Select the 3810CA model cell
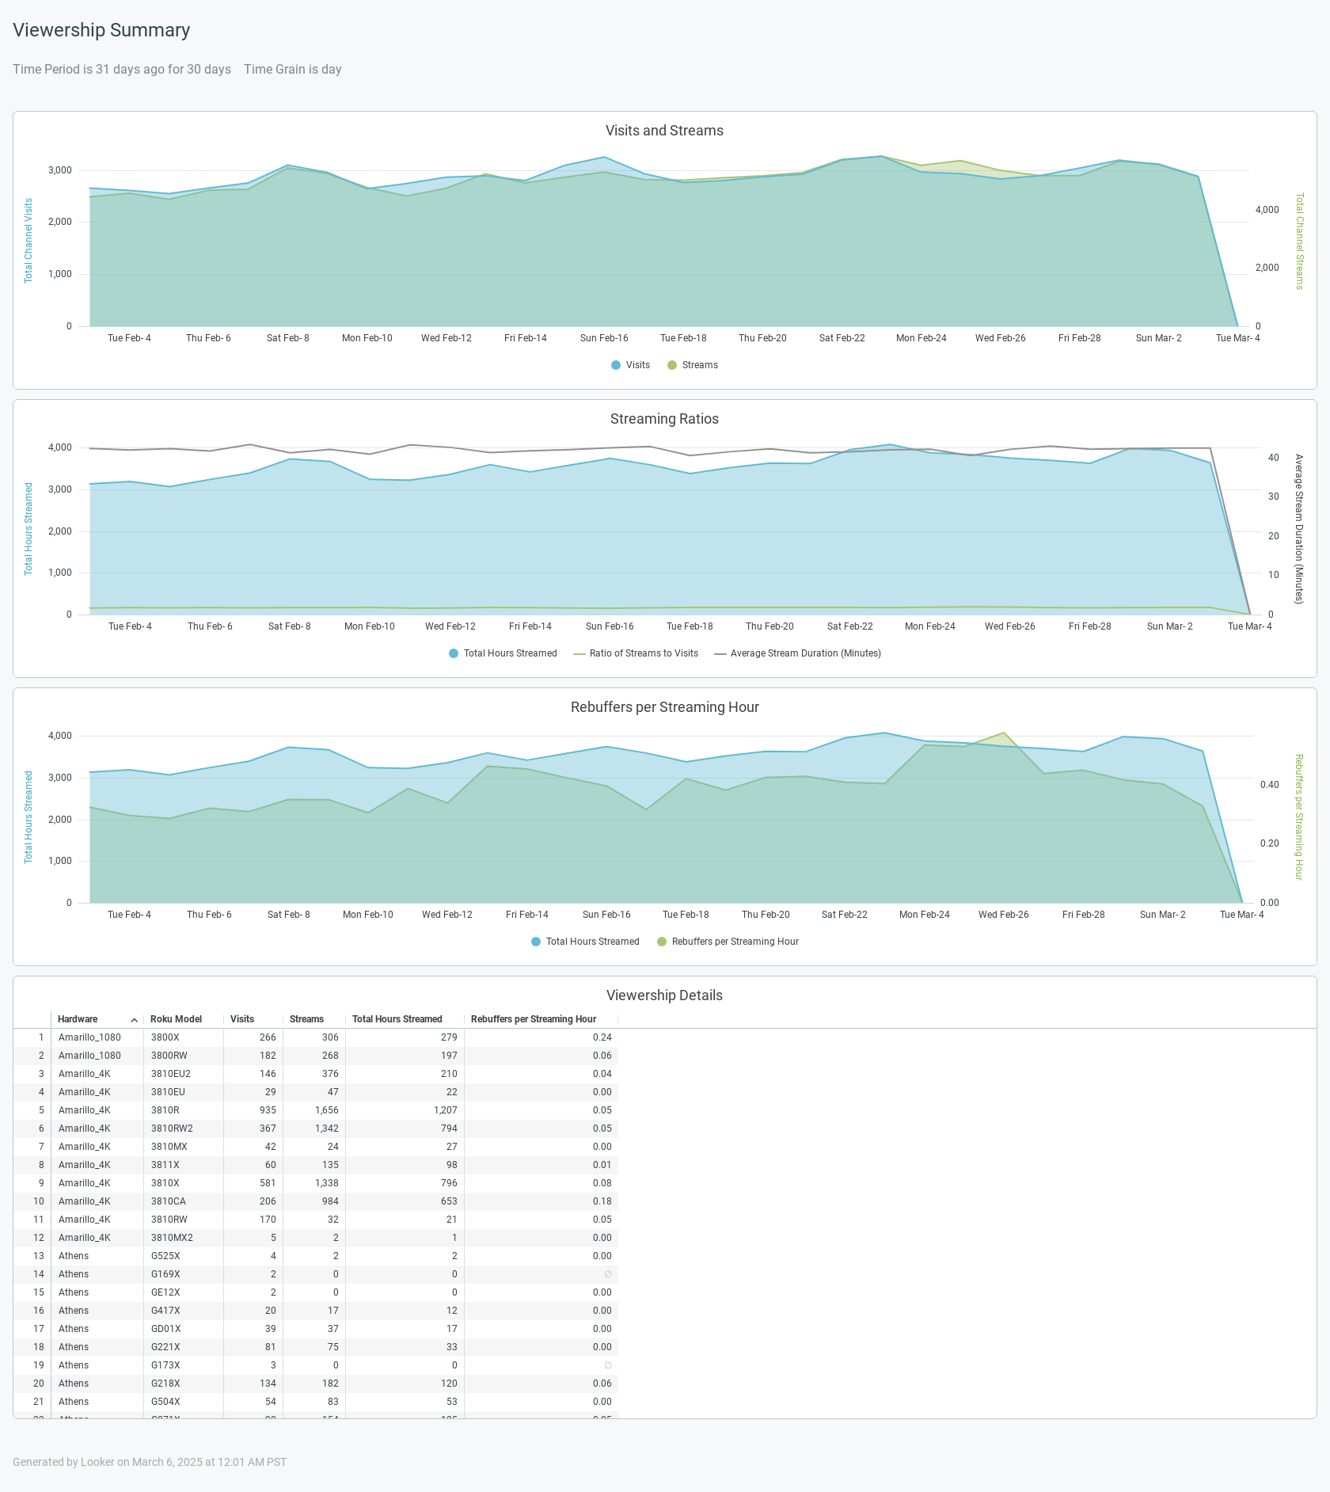The height and width of the screenshot is (1492, 1330). click(184, 1201)
